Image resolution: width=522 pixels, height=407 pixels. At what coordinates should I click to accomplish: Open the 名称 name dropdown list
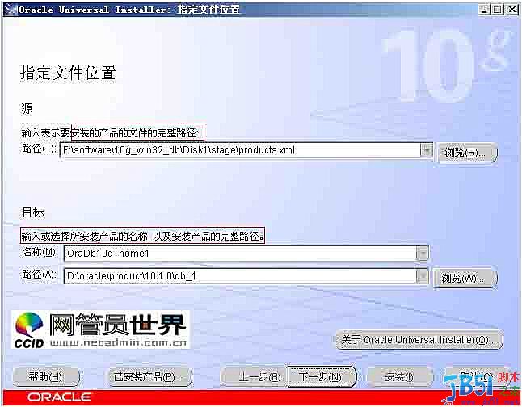pyautogui.click(x=422, y=254)
